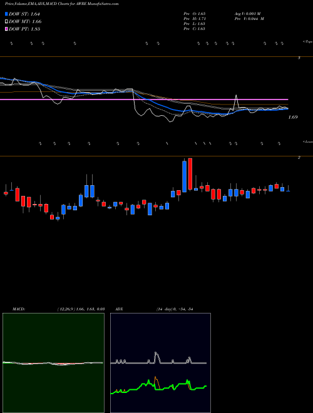Screen dimensions: 313x413
Task: Click the 'Pre O: 1.65' open value
Action: [x=195, y=14]
